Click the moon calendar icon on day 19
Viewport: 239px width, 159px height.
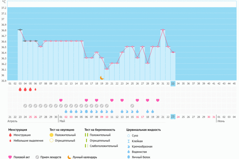tap(101, 78)
